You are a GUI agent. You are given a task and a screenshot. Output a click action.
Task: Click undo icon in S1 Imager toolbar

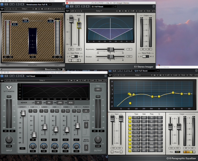[73, 11]
